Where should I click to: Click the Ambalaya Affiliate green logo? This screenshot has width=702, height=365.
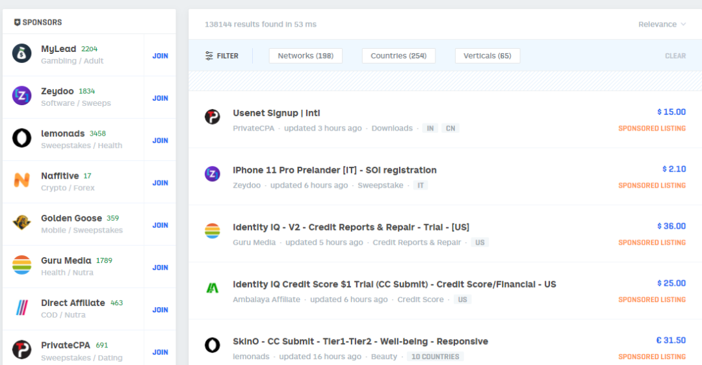[212, 288]
